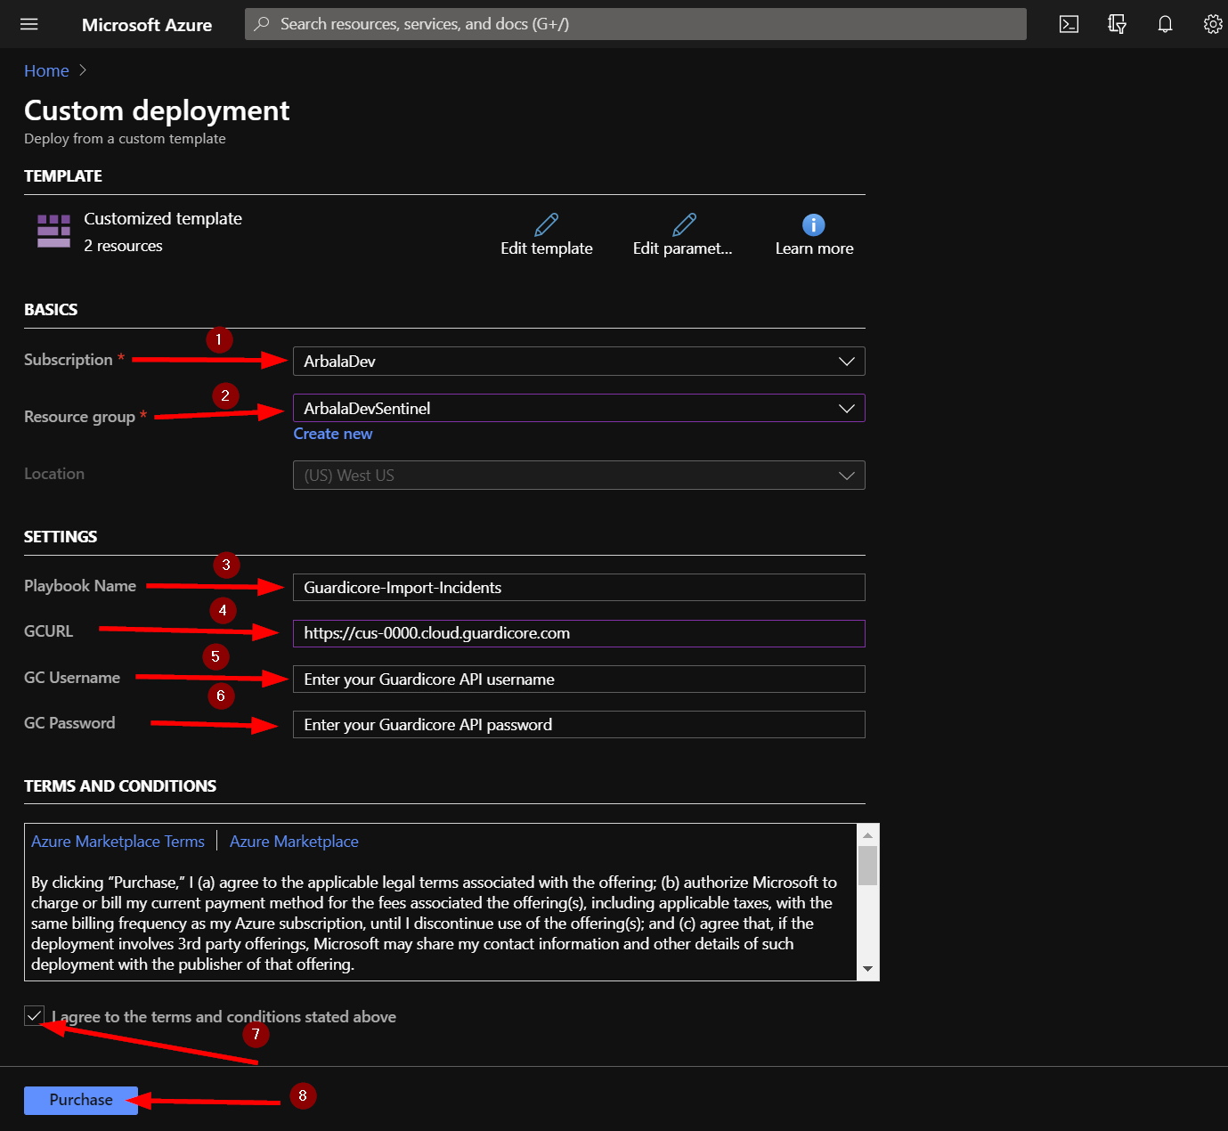
Task: Open the Azure Marketplace link
Action: [294, 842]
